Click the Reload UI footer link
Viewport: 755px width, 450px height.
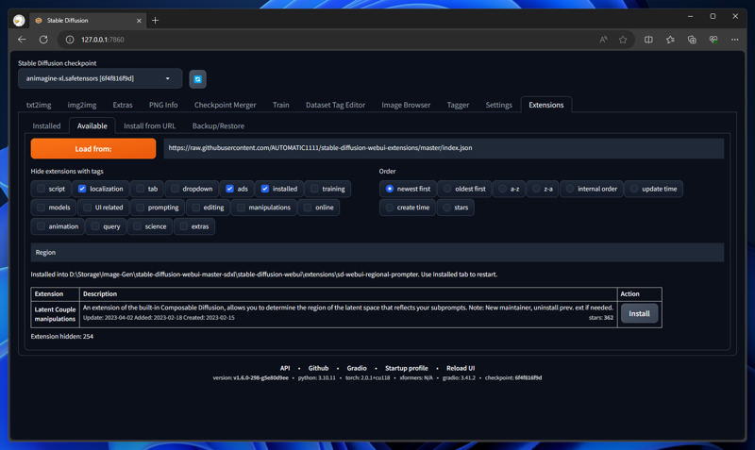pos(461,368)
